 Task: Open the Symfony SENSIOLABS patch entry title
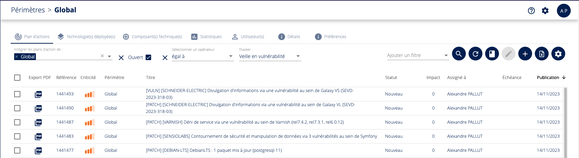(261, 136)
